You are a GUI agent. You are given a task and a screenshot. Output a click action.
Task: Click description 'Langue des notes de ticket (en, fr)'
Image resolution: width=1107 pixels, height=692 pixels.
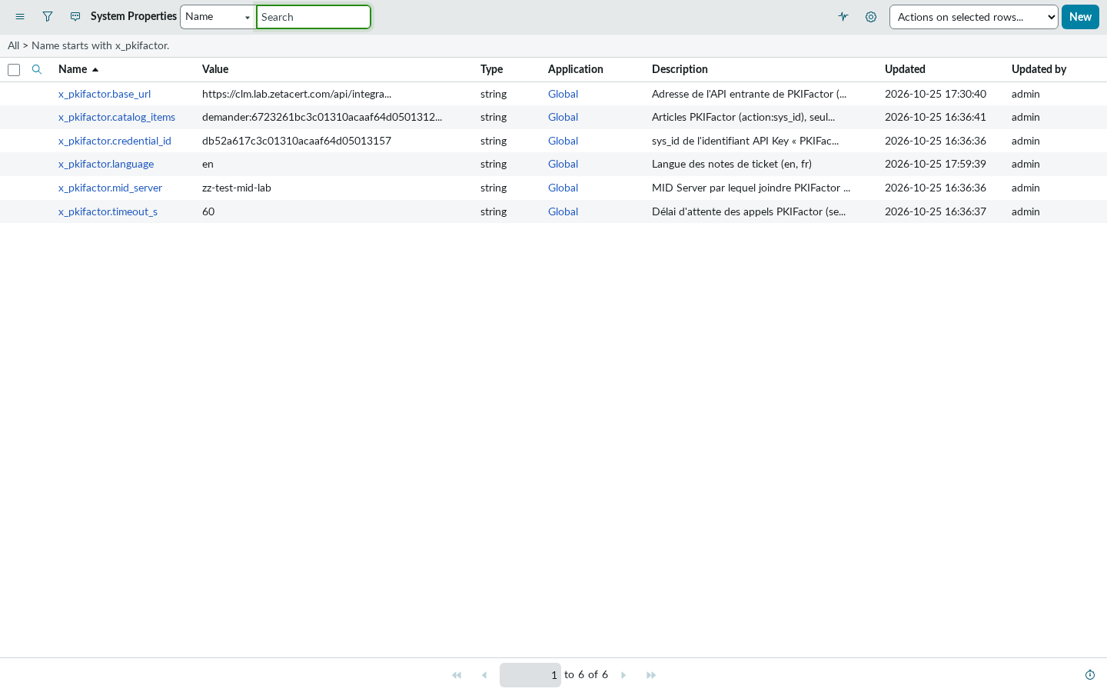tap(732, 164)
